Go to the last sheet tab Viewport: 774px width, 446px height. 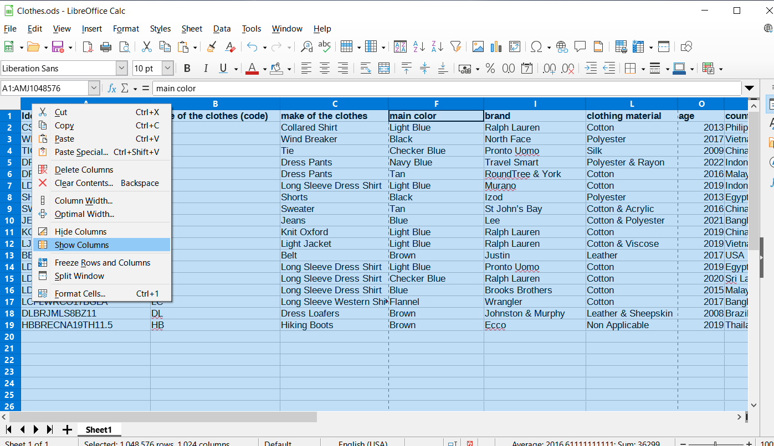pos(50,430)
